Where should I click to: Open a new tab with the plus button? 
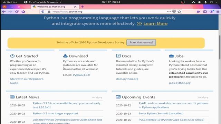click(x=83, y=7)
